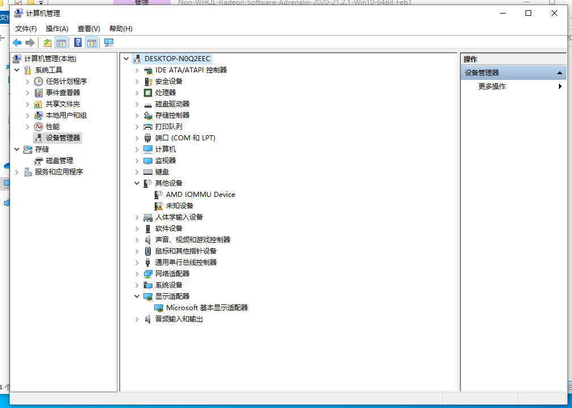Click the Up one level toolbar icon
This screenshot has width=572, height=408.
tap(48, 42)
